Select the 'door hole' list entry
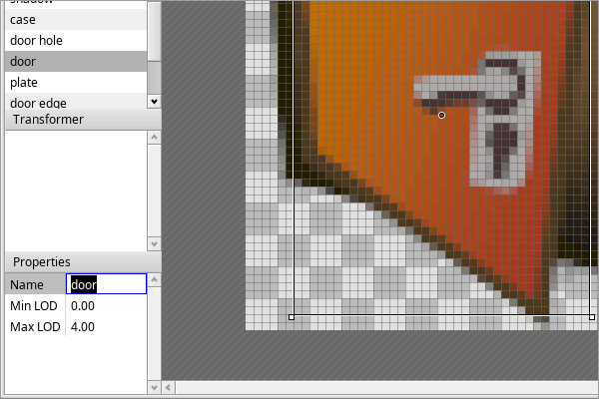 point(75,41)
